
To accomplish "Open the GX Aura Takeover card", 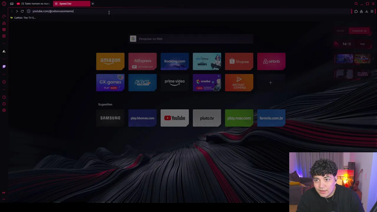I will click(x=362, y=74).
